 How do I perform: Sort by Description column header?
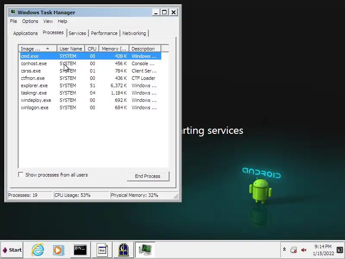145,49
